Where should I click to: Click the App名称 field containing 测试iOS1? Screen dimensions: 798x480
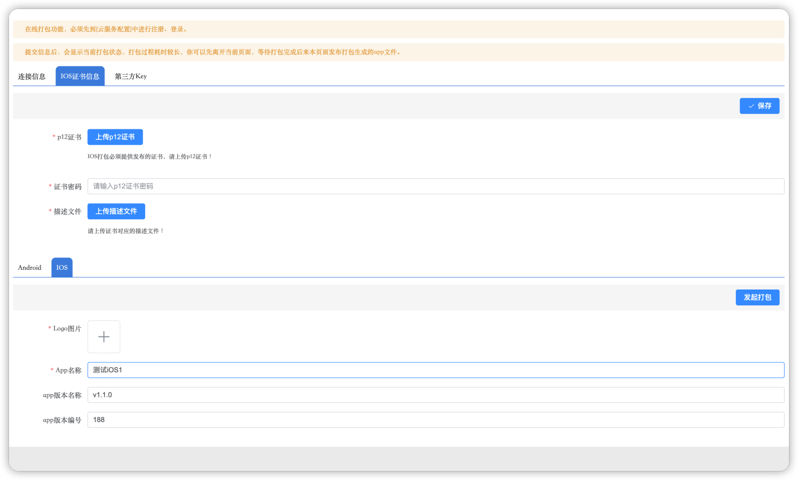435,370
